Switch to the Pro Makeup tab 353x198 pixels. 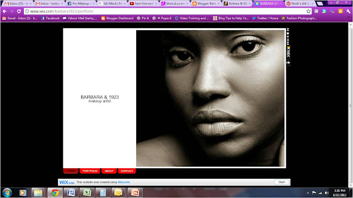[x=81, y=4]
